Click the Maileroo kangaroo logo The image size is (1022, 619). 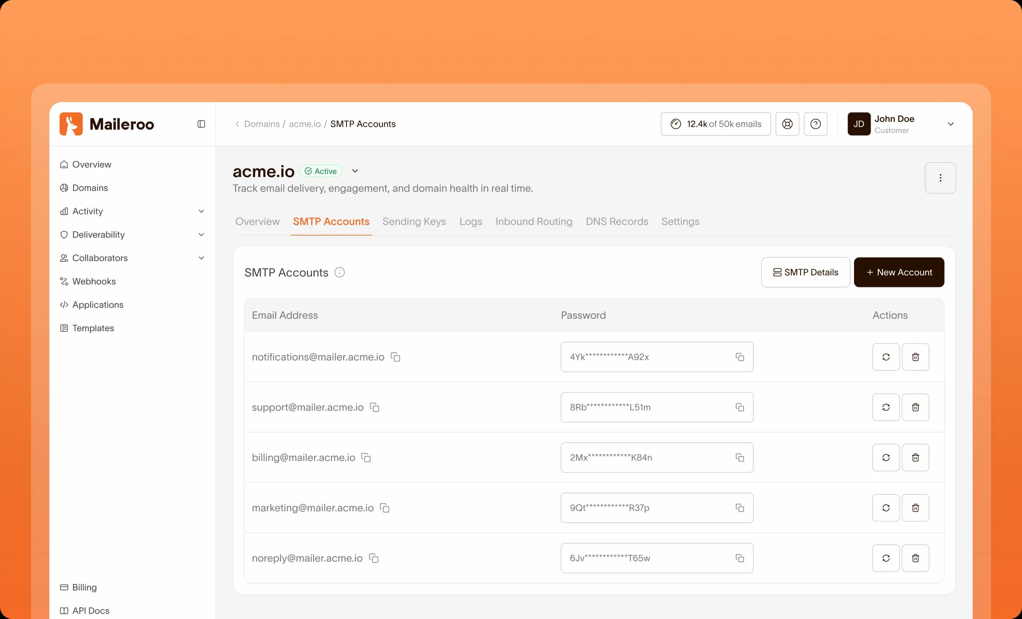point(71,123)
